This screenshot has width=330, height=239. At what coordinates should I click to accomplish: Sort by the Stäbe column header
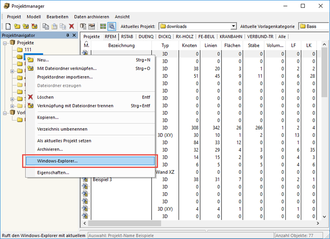(x=254, y=45)
